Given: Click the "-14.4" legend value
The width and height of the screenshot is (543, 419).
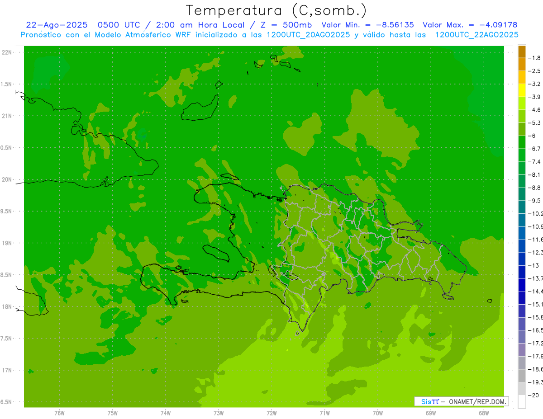Looking at the screenshot, I should coord(536,292).
